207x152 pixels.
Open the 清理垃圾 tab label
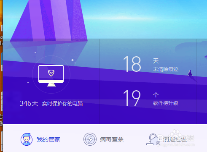click(175, 139)
